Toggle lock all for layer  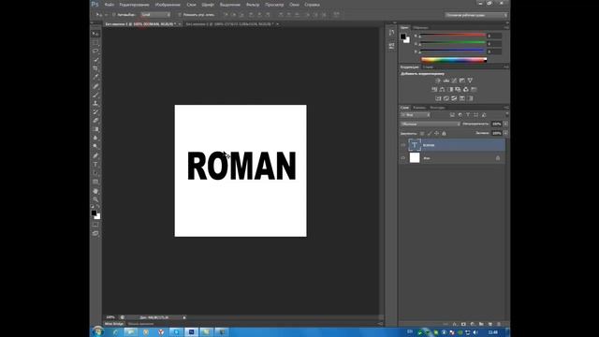click(444, 133)
